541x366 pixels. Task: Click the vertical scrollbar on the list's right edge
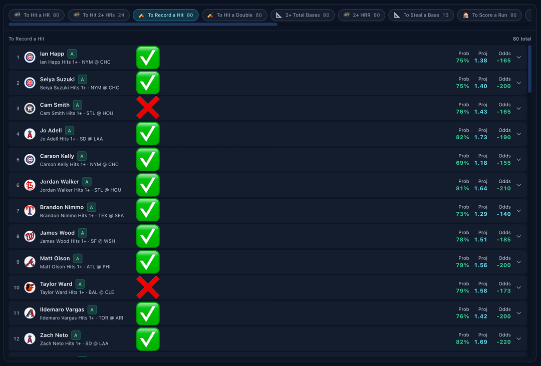coord(530,69)
